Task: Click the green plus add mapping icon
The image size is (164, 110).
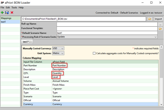Action: click(2, 13)
